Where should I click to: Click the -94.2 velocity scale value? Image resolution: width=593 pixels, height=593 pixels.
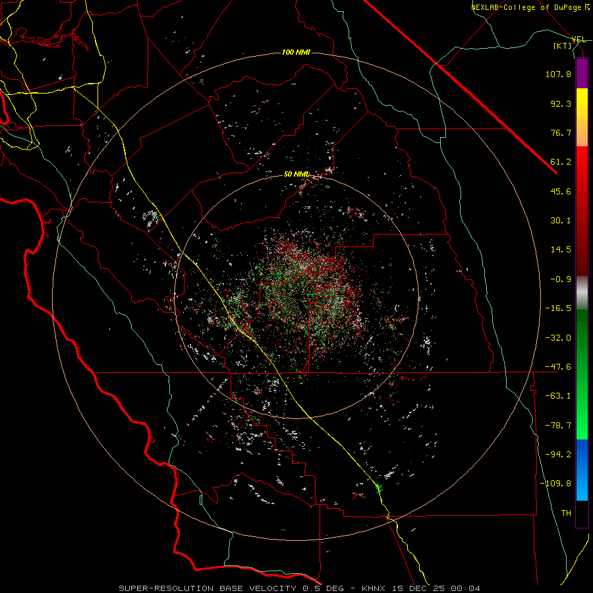coord(558,455)
